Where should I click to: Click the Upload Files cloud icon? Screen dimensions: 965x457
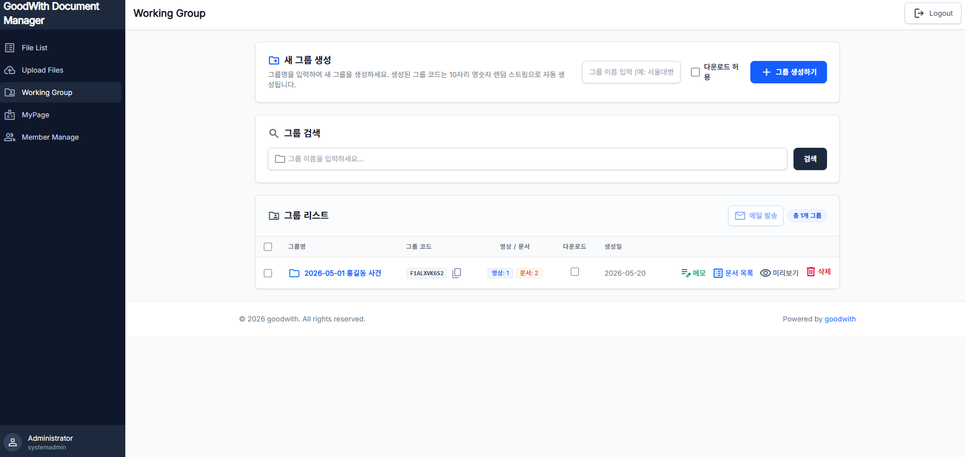[x=10, y=70]
